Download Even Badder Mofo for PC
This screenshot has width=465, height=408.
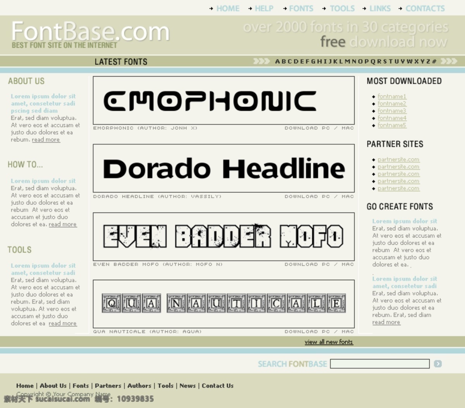[326, 265]
